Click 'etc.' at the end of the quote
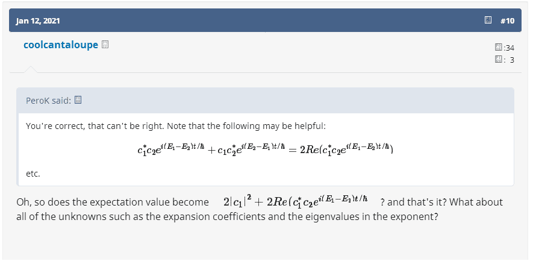Viewport: 536px width, 261px height. point(33,173)
